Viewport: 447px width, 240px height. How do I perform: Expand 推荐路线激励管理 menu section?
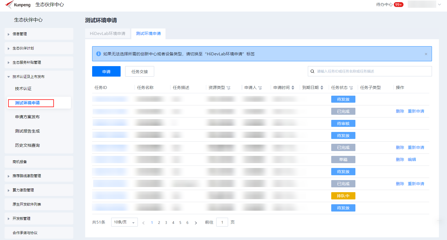(x=39, y=176)
